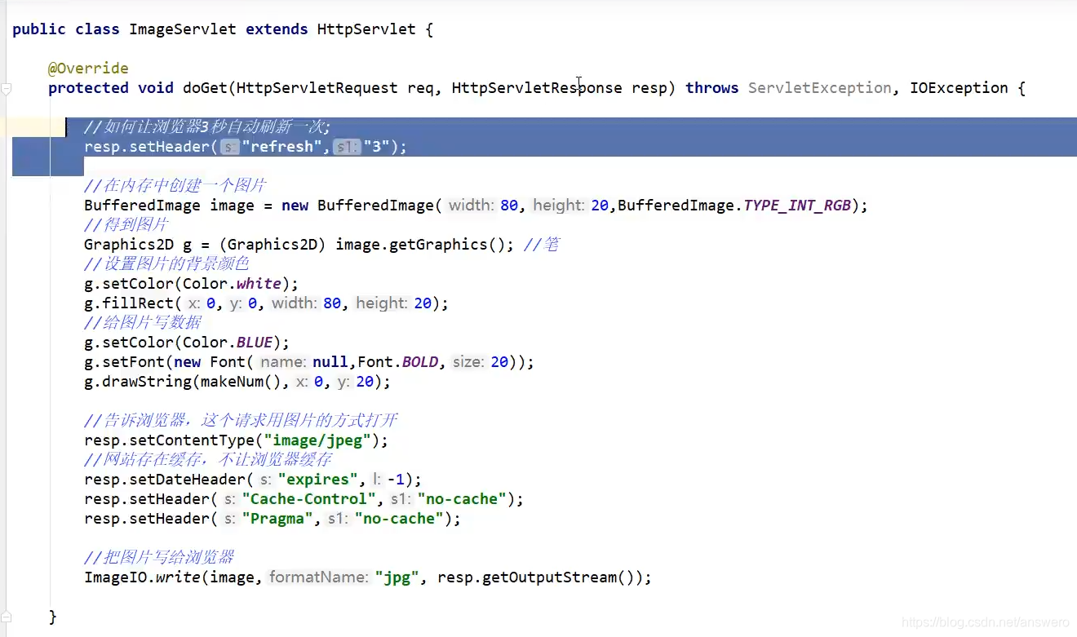The height and width of the screenshot is (637, 1077).
Task: Click the comment '//得到图片'
Action: 126,225
